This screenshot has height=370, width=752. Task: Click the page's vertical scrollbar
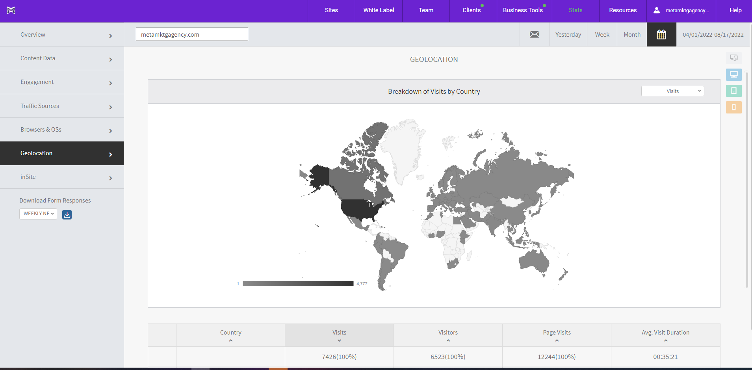coord(746,180)
